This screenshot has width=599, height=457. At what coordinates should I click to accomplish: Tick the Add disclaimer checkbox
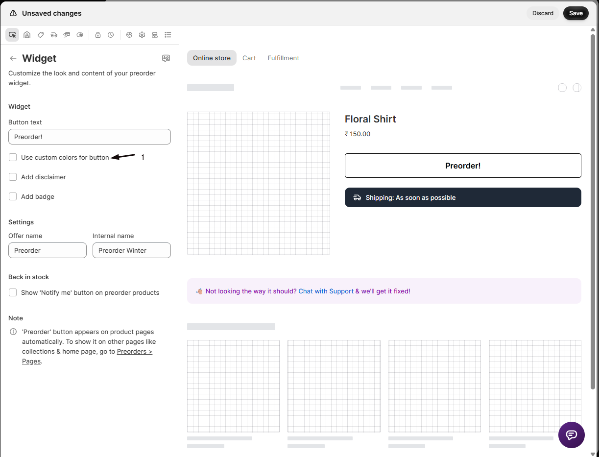coord(13,177)
